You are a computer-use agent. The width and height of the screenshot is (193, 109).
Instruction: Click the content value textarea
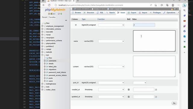point(154,66)
